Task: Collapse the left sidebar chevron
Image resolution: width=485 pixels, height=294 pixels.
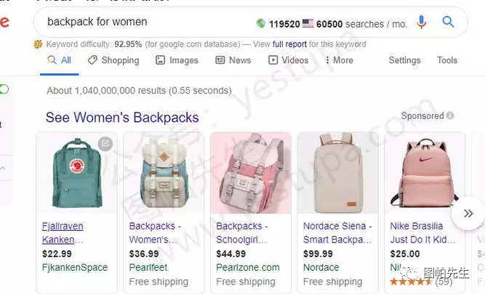Action: pos(3,168)
